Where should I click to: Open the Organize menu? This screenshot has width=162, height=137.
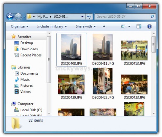[20, 26]
